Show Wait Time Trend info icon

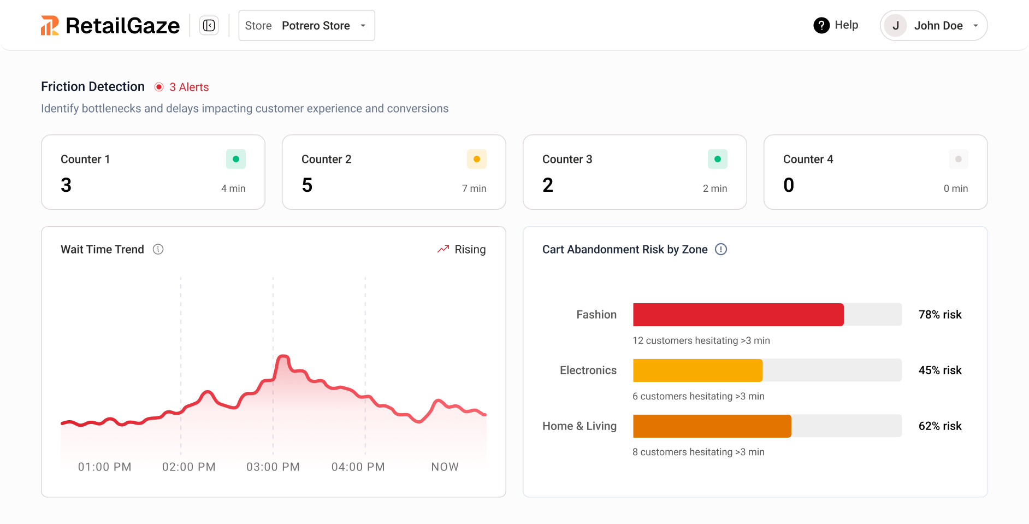158,249
